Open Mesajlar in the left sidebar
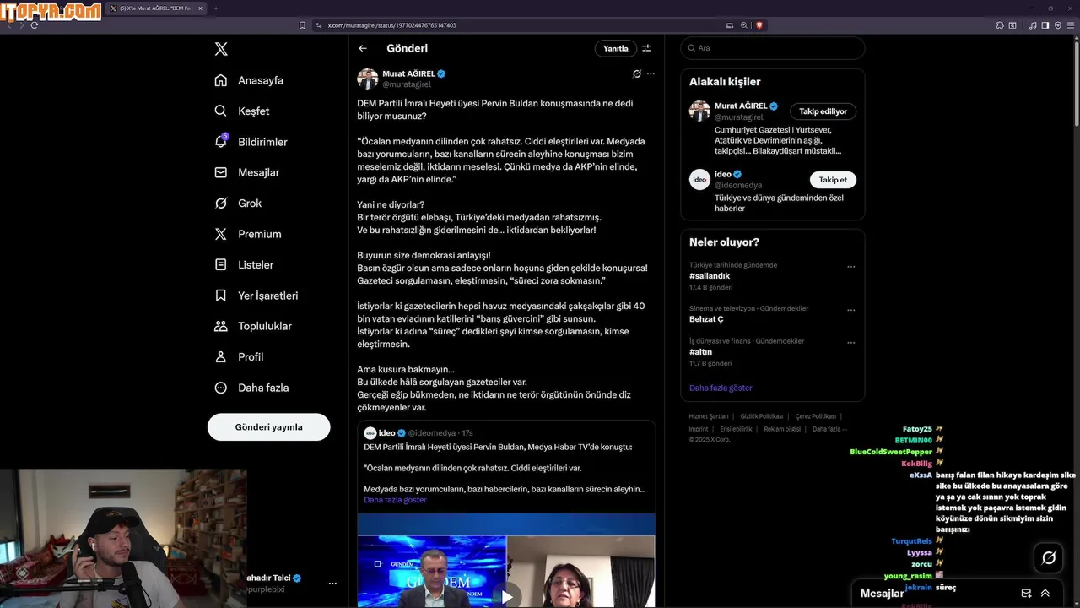The height and width of the screenshot is (608, 1080). (x=247, y=172)
